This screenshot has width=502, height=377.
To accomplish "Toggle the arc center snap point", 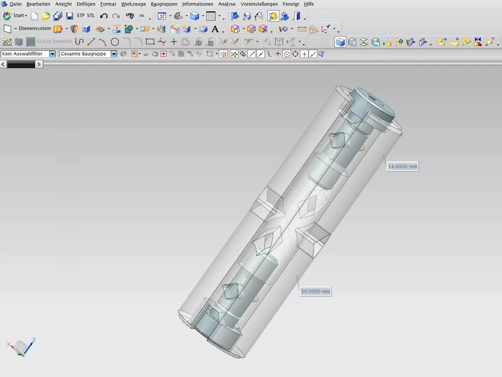I will [287, 54].
